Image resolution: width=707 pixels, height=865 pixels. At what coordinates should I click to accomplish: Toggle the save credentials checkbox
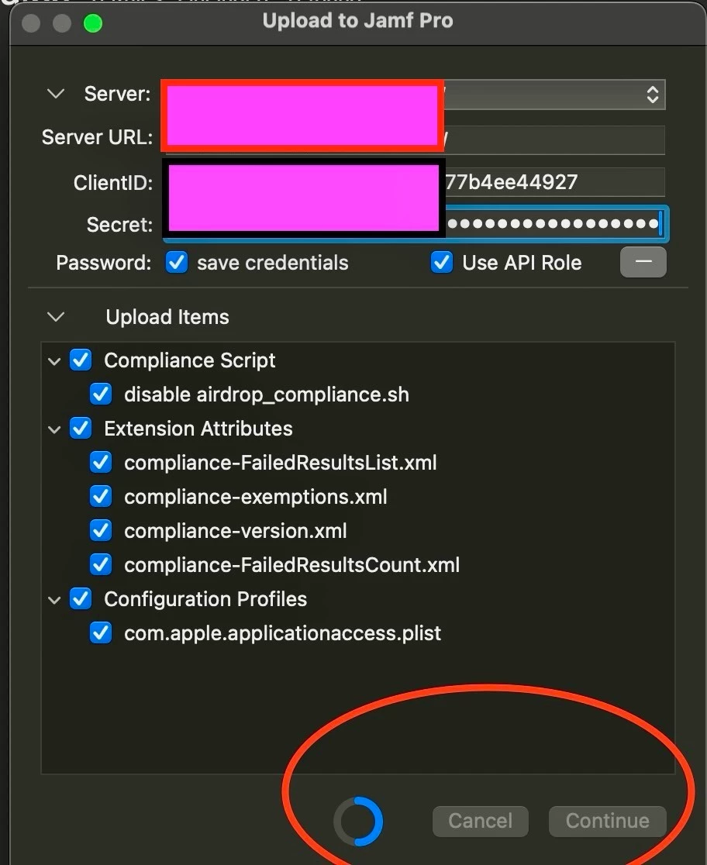pos(177,263)
